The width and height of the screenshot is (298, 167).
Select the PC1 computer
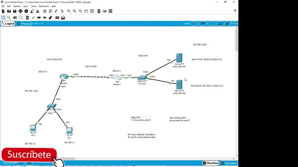[x=70, y=131]
